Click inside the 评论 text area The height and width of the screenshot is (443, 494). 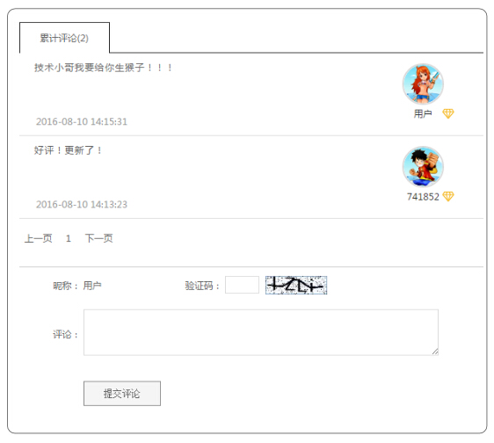[261, 332]
